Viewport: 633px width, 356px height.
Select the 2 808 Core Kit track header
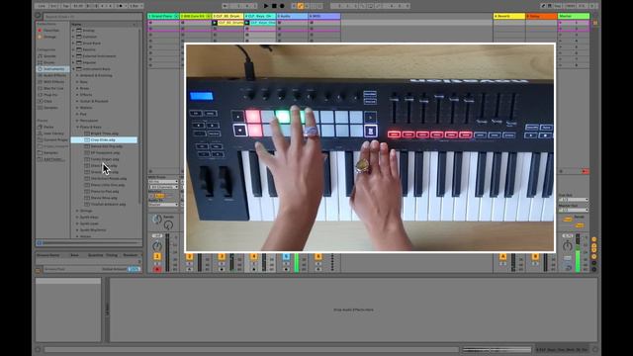(x=196, y=16)
